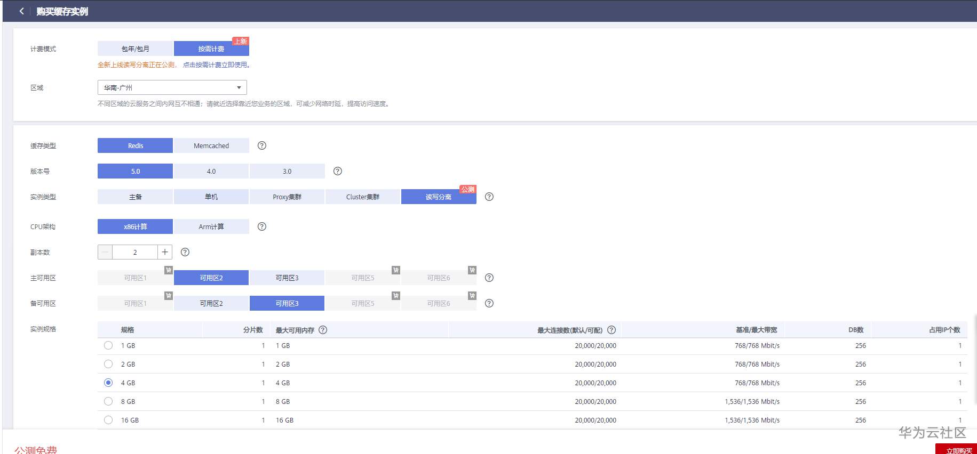Image resolution: width=977 pixels, height=454 pixels.
Task: Open the 区域 region dropdown
Action: click(172, 87)
